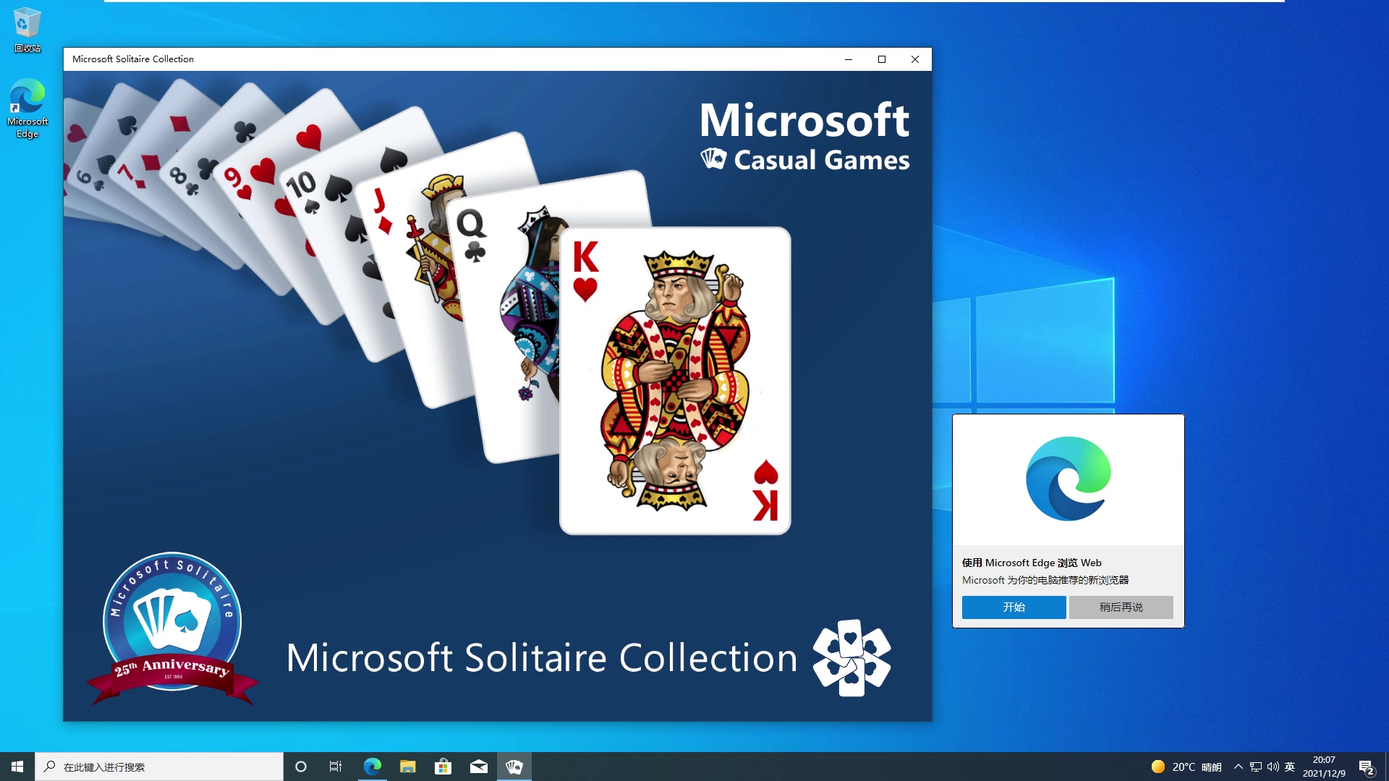This screenshot has height=781, width=1389.
Task: Click the Show Desktop sliver on taskbar
Action: pyautogui.click(x=1386, y=767)
